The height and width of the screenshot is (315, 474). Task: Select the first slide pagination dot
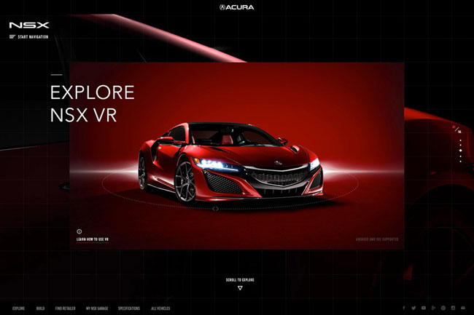point(460,140)
